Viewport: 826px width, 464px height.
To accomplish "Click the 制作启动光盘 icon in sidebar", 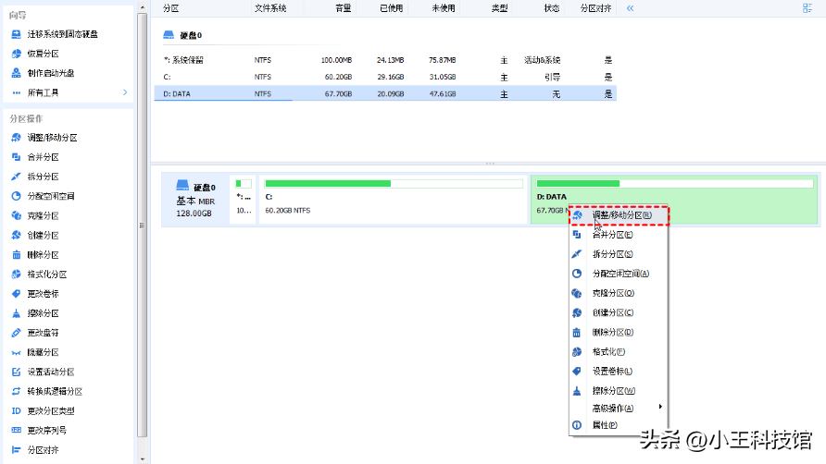I will (17, 73).
